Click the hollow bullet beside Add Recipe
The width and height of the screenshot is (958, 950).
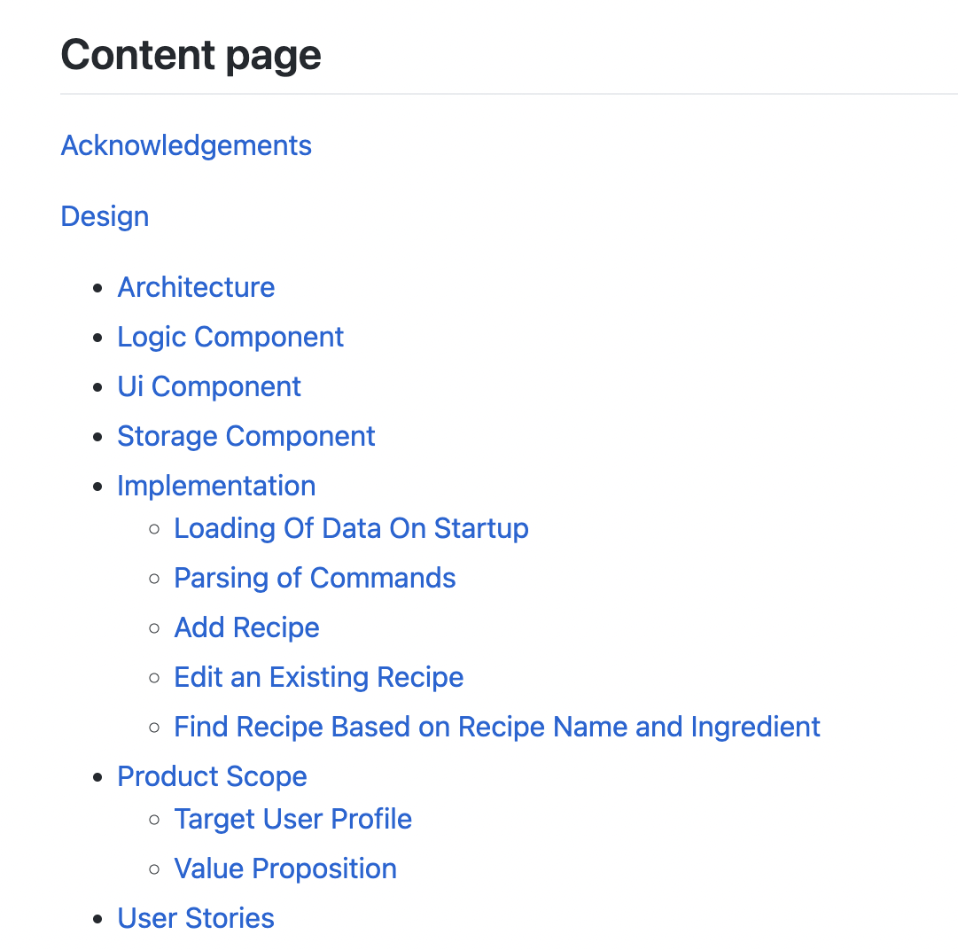click(154, 628)
